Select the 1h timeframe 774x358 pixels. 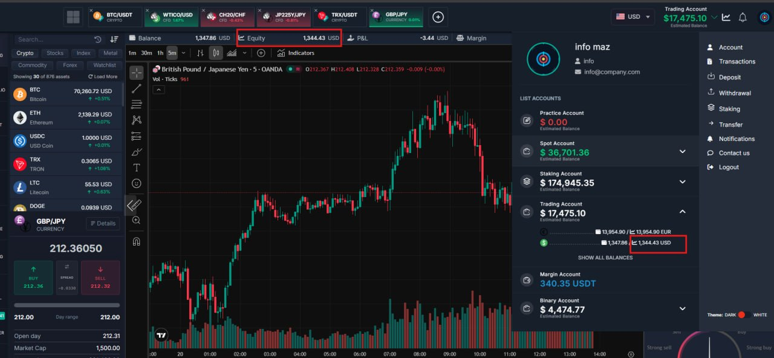coord(160,53)
